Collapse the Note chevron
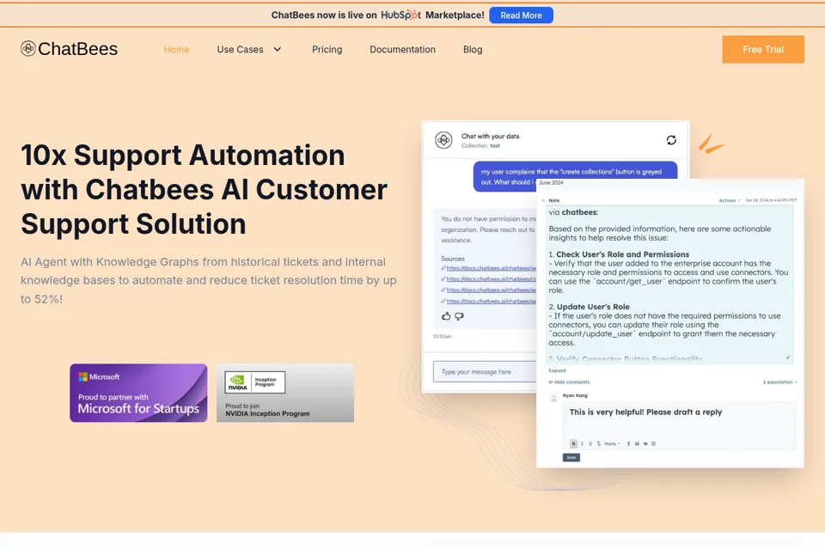 (543, 200)
